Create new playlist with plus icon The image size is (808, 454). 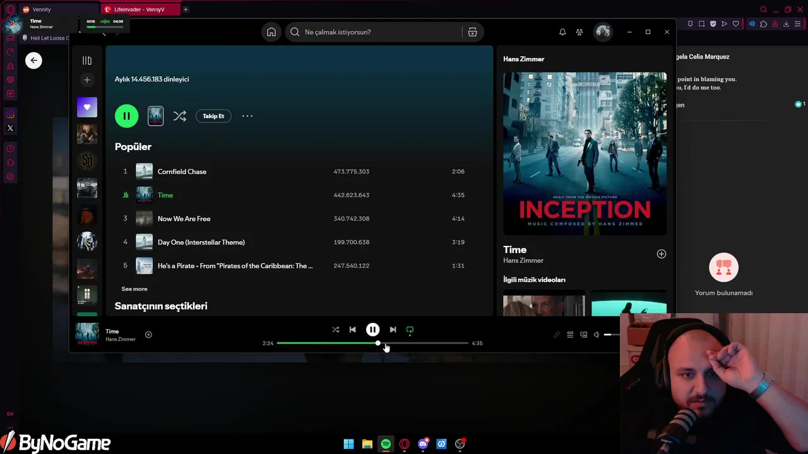(x=87, y=79)
